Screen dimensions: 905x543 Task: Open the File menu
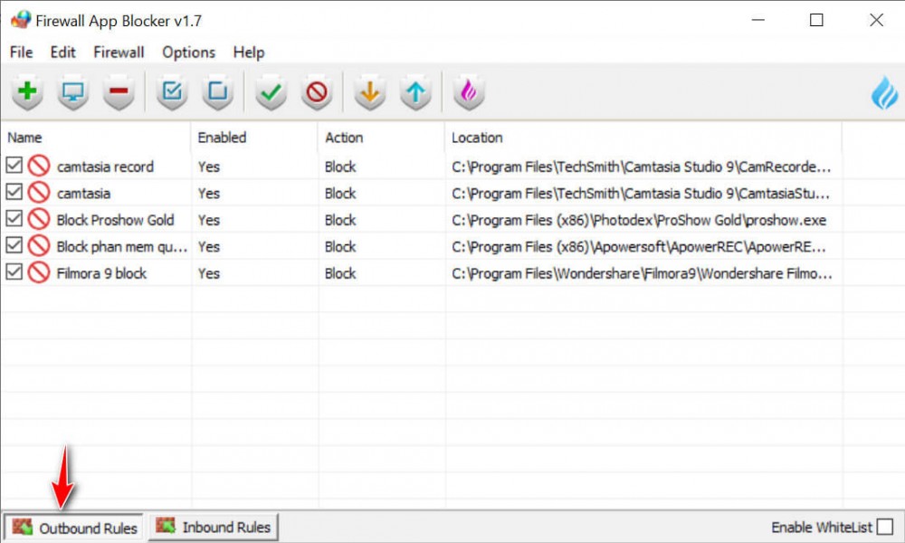(x=21, y=52)
